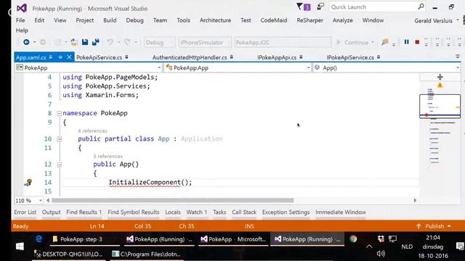465x261 pixels.
Task: Collapse the App() constructor block
Action: coord(59,165)
